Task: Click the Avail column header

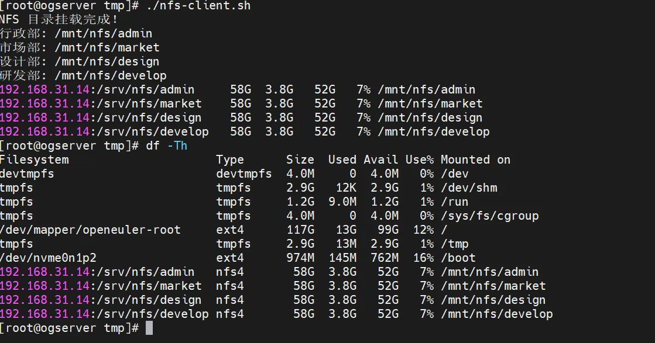Action: [x=381, y=160]
